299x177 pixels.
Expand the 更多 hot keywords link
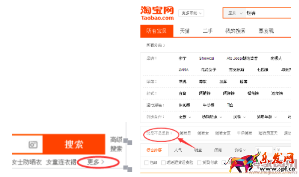pyautogui.click(x=96, y=162)
